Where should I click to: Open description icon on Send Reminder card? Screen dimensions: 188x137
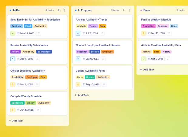tap(39, 33)
